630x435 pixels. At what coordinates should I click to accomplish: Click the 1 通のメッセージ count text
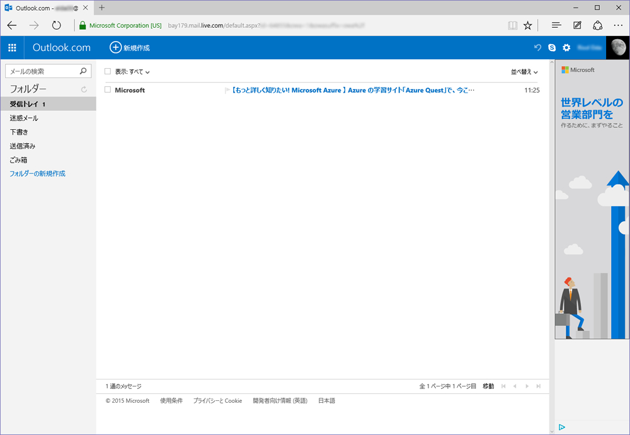[123, 386]
